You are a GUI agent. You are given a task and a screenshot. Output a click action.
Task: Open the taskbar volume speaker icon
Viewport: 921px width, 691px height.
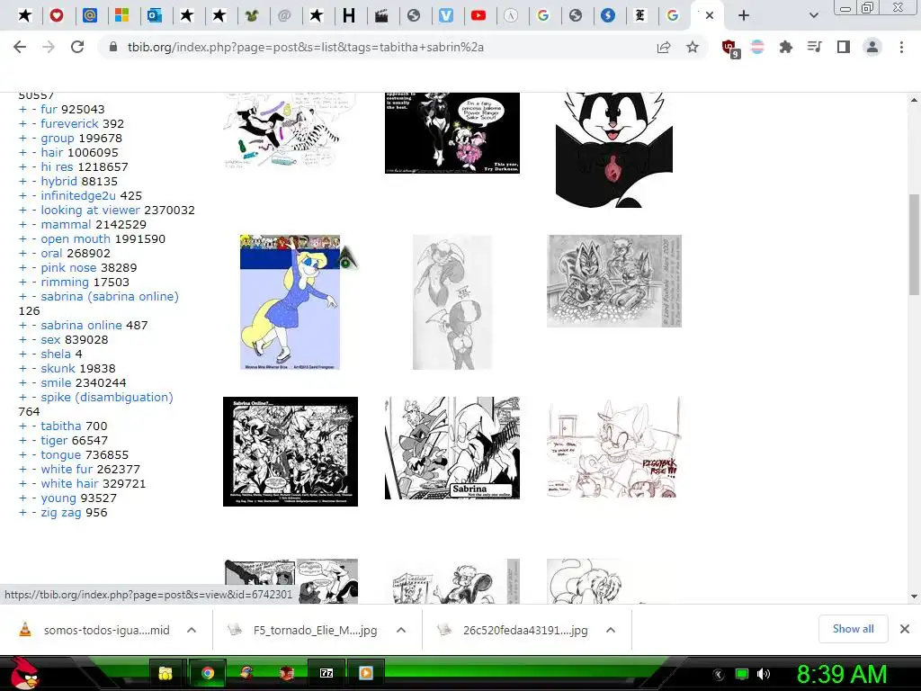coord(763,673)
